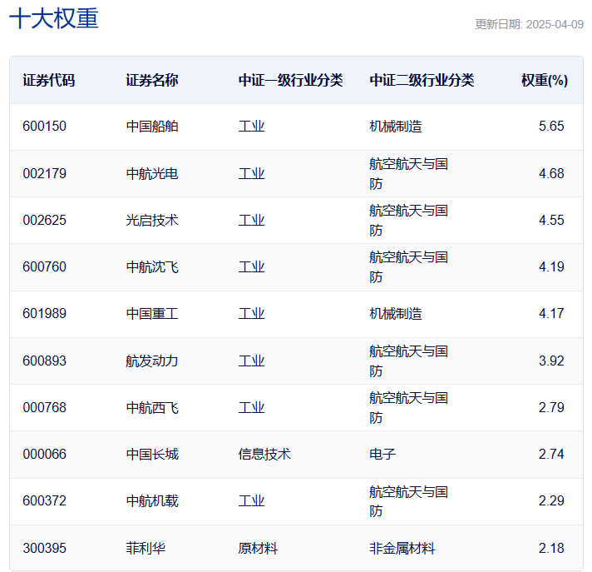Click the stock name 中国长城
The width and height of the screenshot is (592, 572).
coord(152,455)
